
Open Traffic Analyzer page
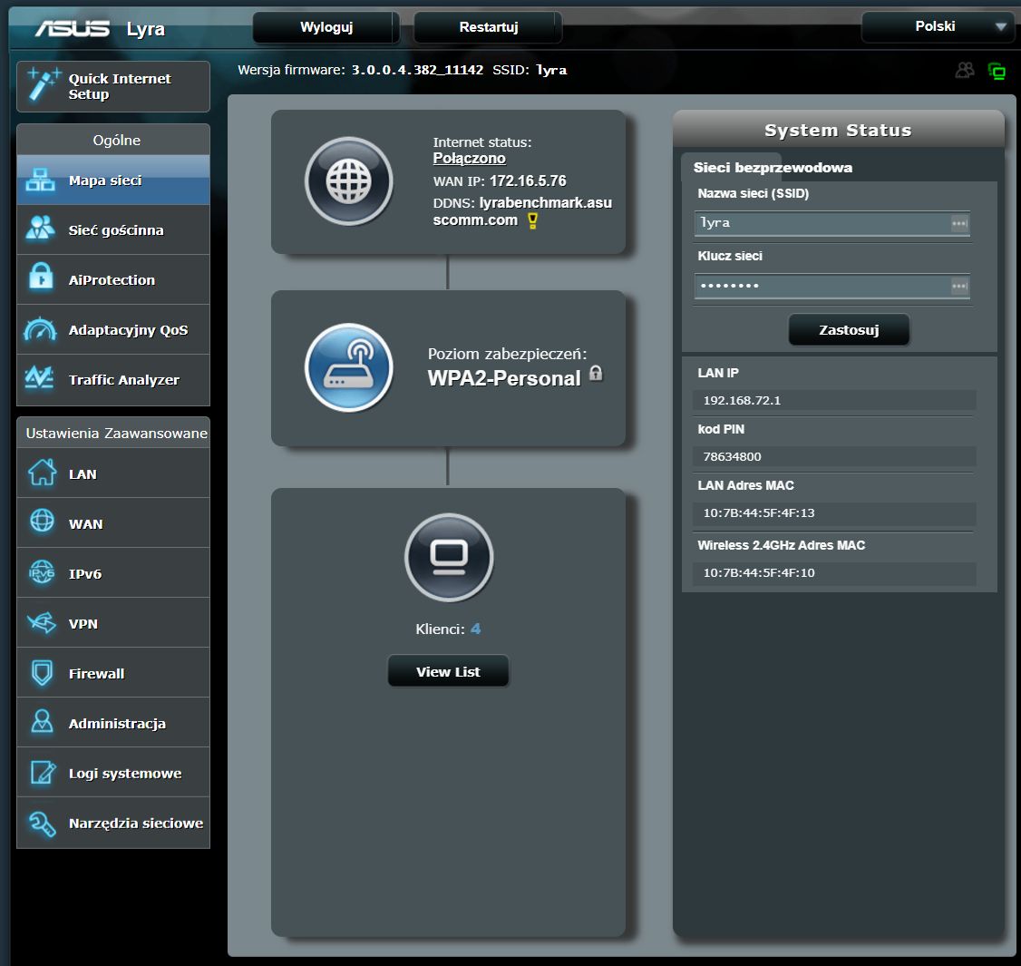point(113,380)
